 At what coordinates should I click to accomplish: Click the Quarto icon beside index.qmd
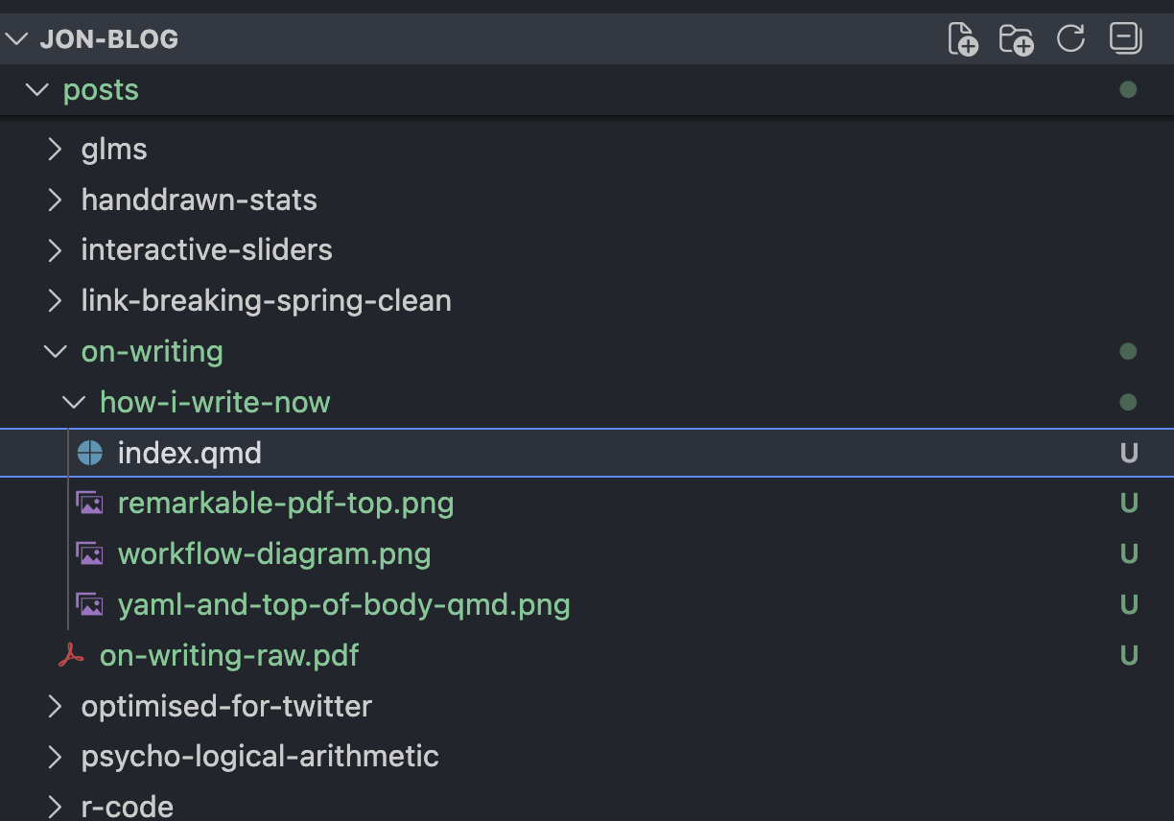(x=90, y=453)
